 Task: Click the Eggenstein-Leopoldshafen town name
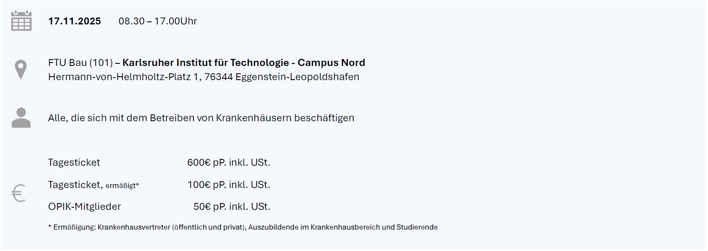click(297, 77)
